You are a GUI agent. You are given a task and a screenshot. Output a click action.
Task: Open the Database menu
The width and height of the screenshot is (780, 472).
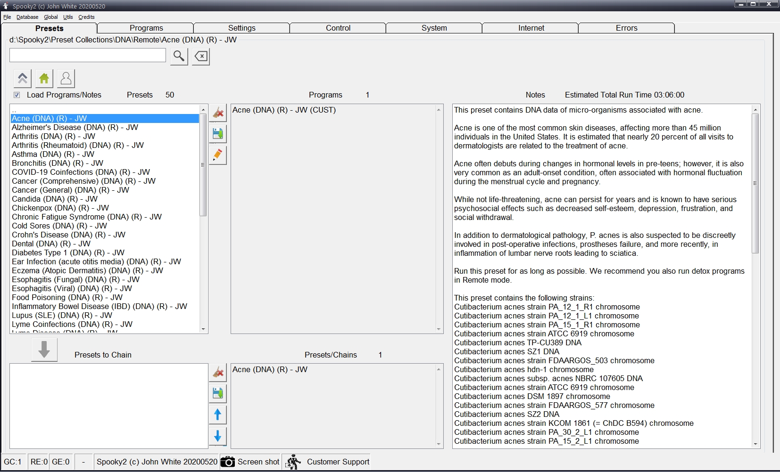click(27, 17)
